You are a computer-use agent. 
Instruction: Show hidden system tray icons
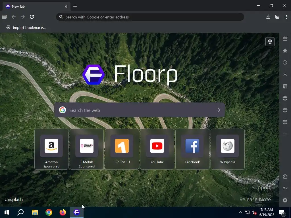pos(240,212)
